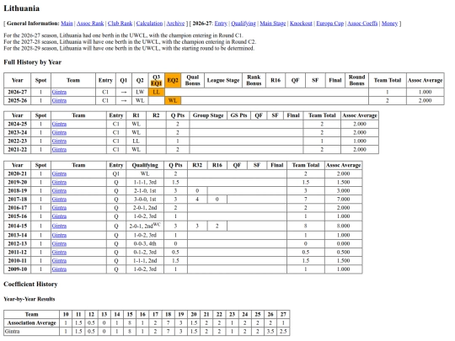Screen dimensions: 455x341
Task: Open Gintra link in 2017-18 row
Action: click(x=59, y=200)
